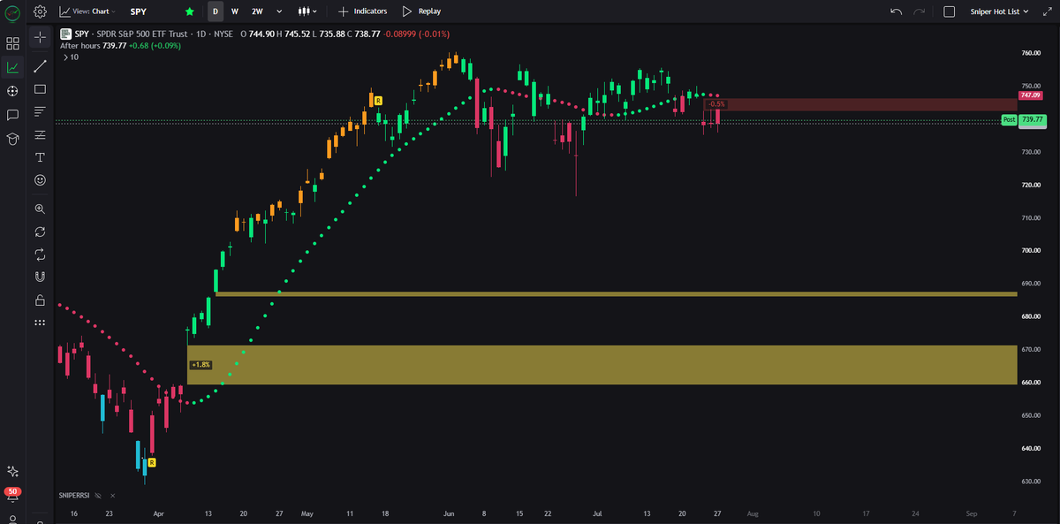Open the sparkle AI icon
The height and width of the screenshot is (524, 1060).
13,471
